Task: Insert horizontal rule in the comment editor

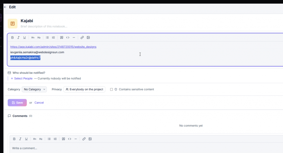Action: pos(76,139)
